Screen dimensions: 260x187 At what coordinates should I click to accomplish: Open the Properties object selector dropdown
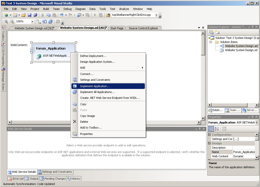(x=257, y=122)
